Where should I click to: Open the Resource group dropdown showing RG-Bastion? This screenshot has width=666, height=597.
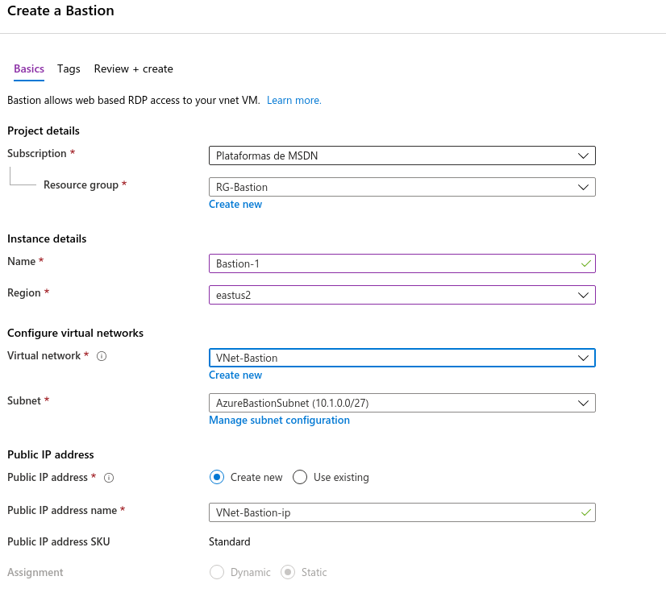402,186
